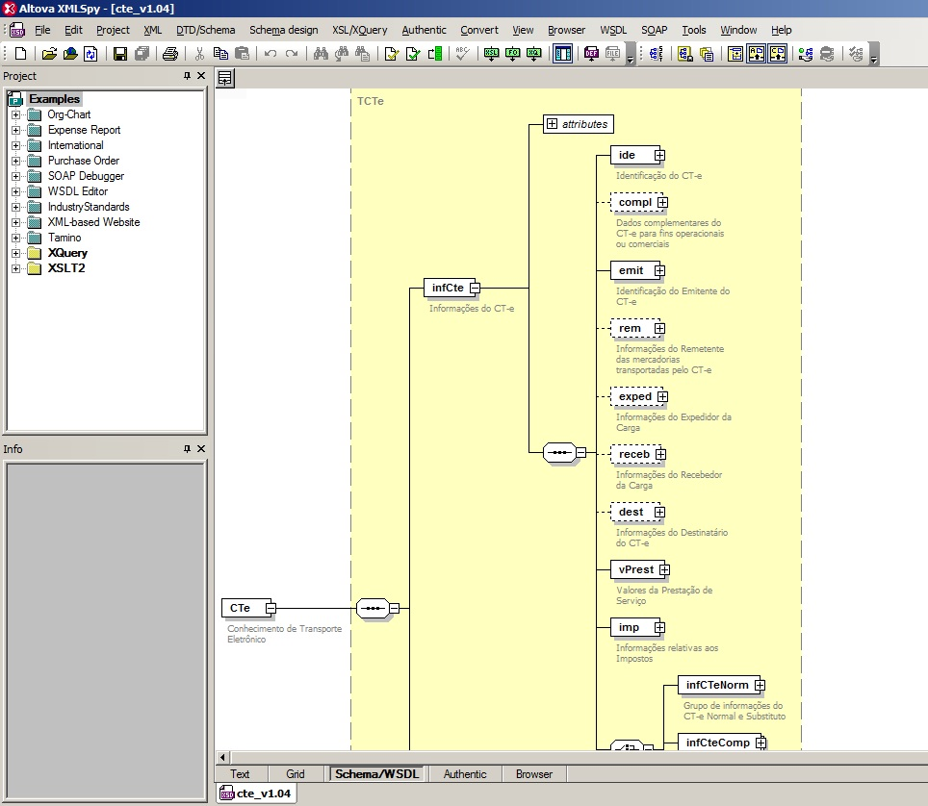Save the file with the floppy disk icon
This screenshot has width=928, height=806.
pos(120,54)
